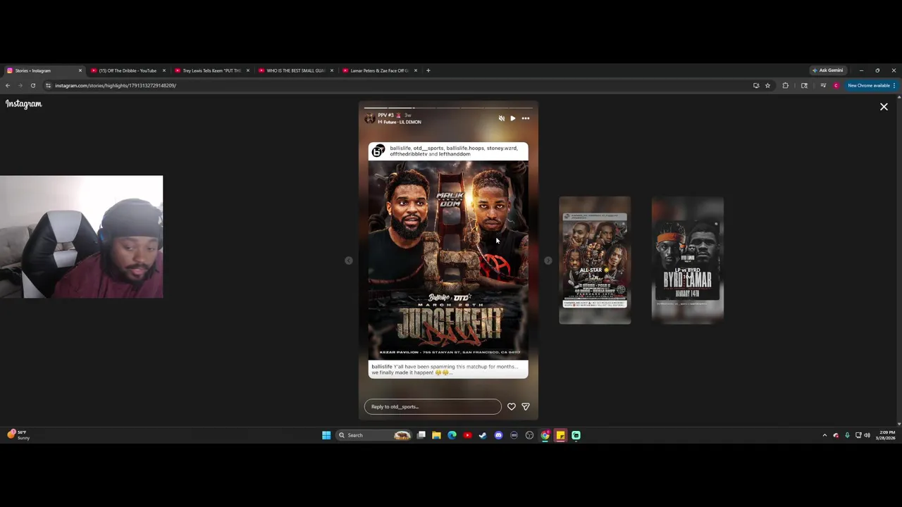Click the ballislife post logo avatar
902x507 pixels.
(378, 151)
